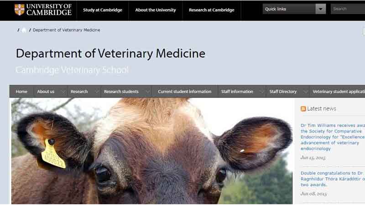Open the Quick links dropdown arrow
This screenshot has width=365, height=205.
[321, 9]
